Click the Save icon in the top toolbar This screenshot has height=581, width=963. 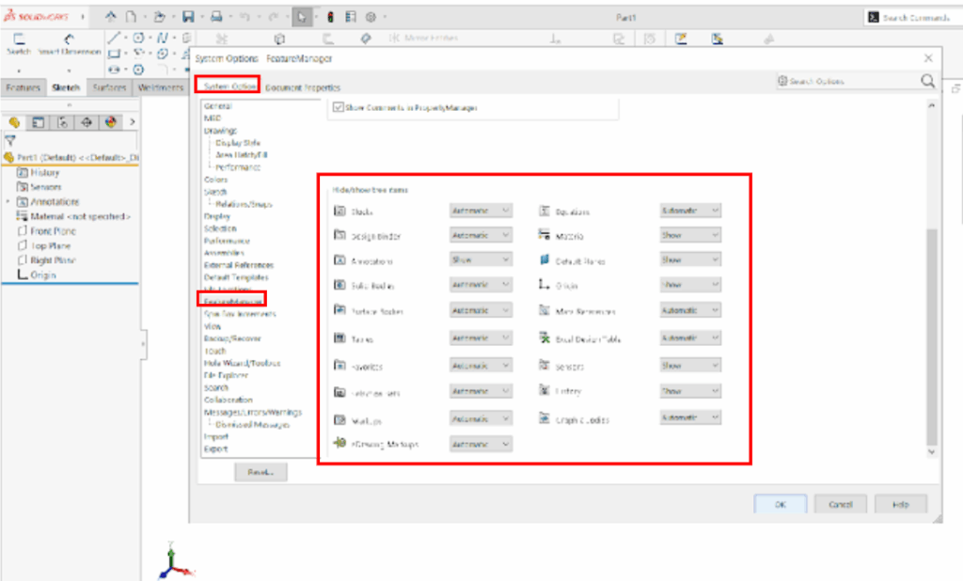click(188, 17)
